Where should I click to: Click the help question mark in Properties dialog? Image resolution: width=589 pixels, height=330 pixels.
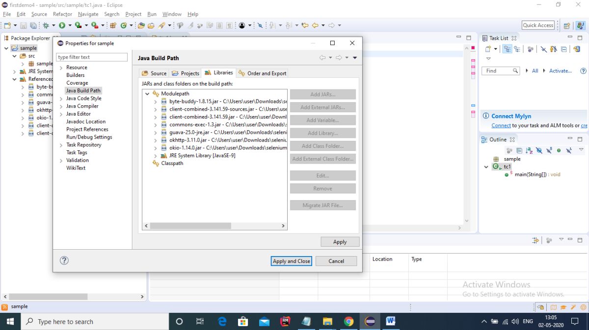pos(64,260)
